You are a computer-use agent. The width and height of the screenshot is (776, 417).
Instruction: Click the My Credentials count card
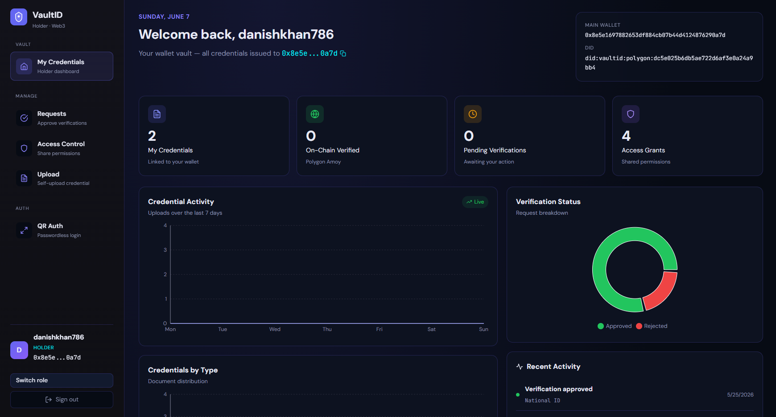click(x=214, y=136)
